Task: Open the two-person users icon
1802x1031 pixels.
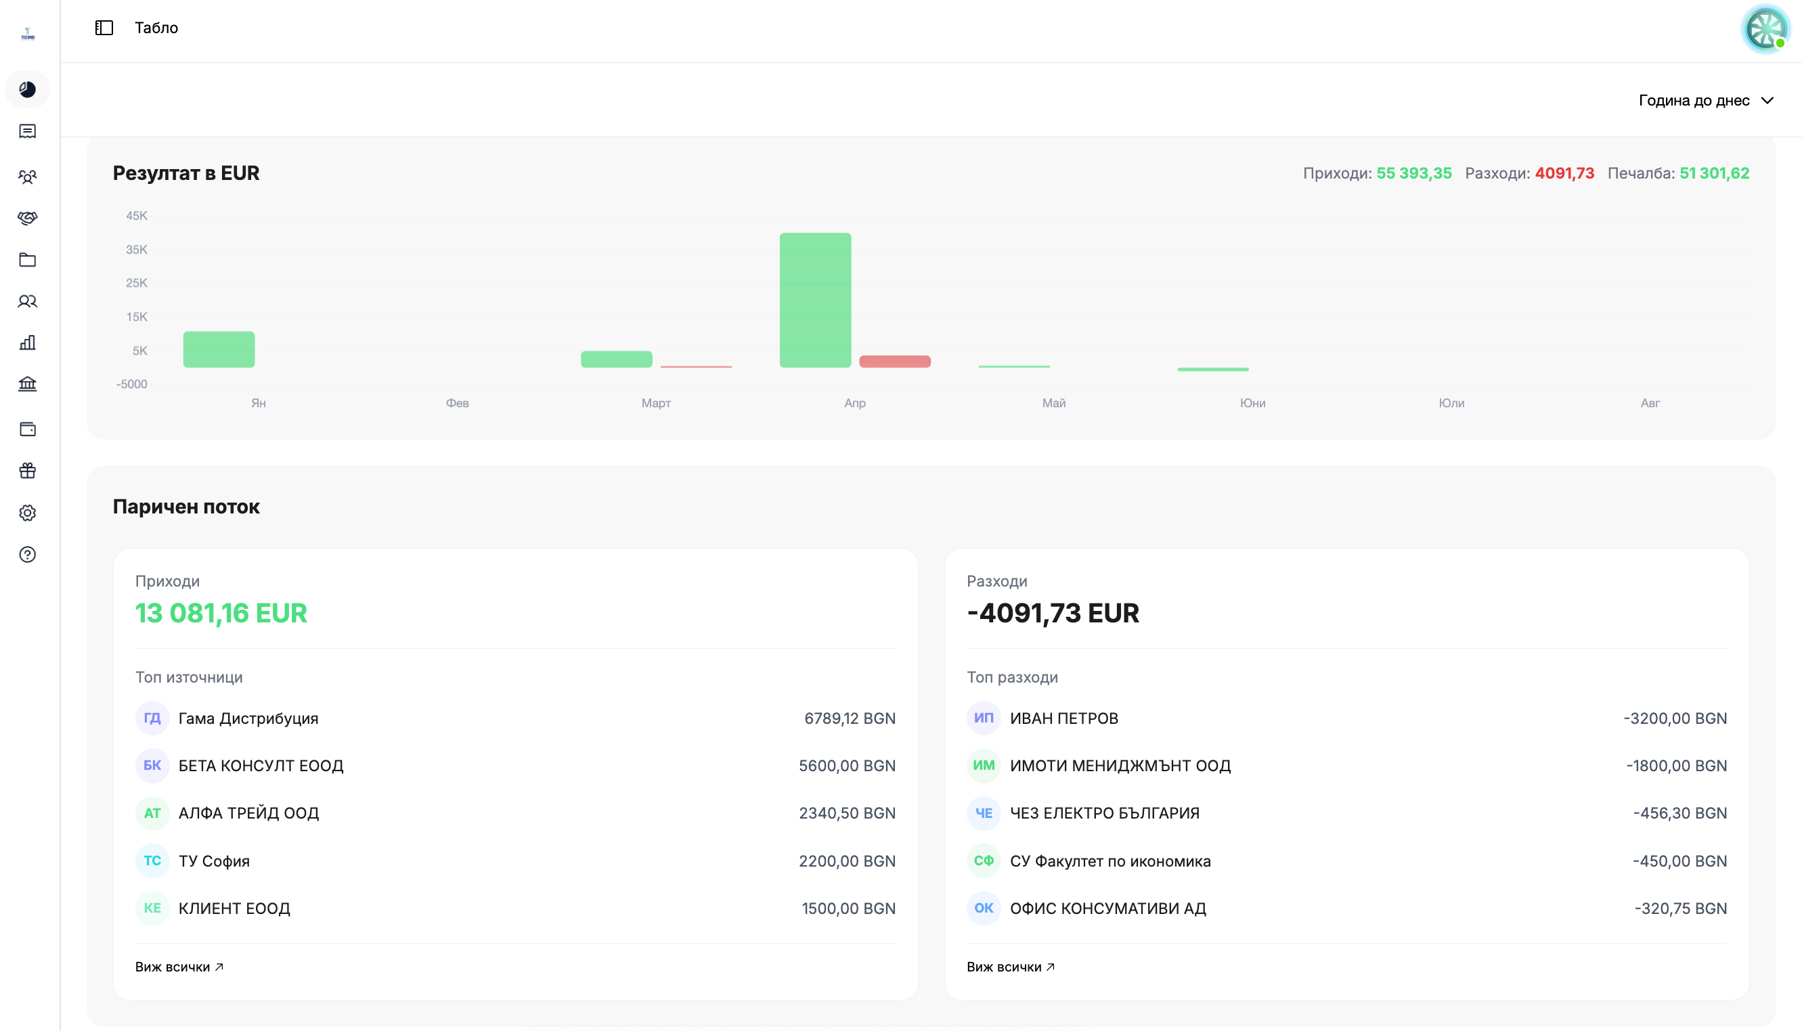Action: pos(28,302)
